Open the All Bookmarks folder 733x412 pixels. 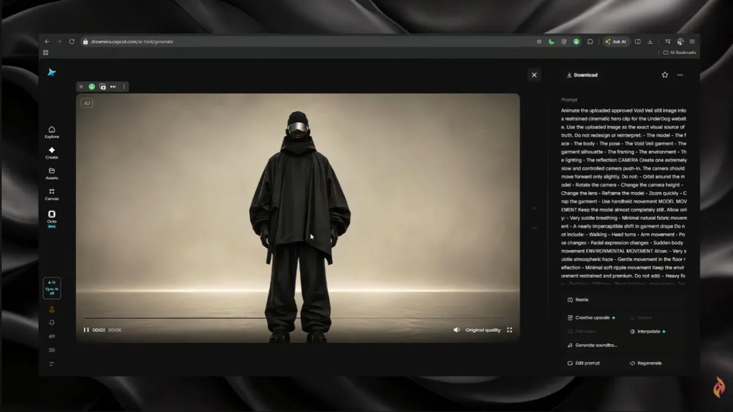coord(680,53)
